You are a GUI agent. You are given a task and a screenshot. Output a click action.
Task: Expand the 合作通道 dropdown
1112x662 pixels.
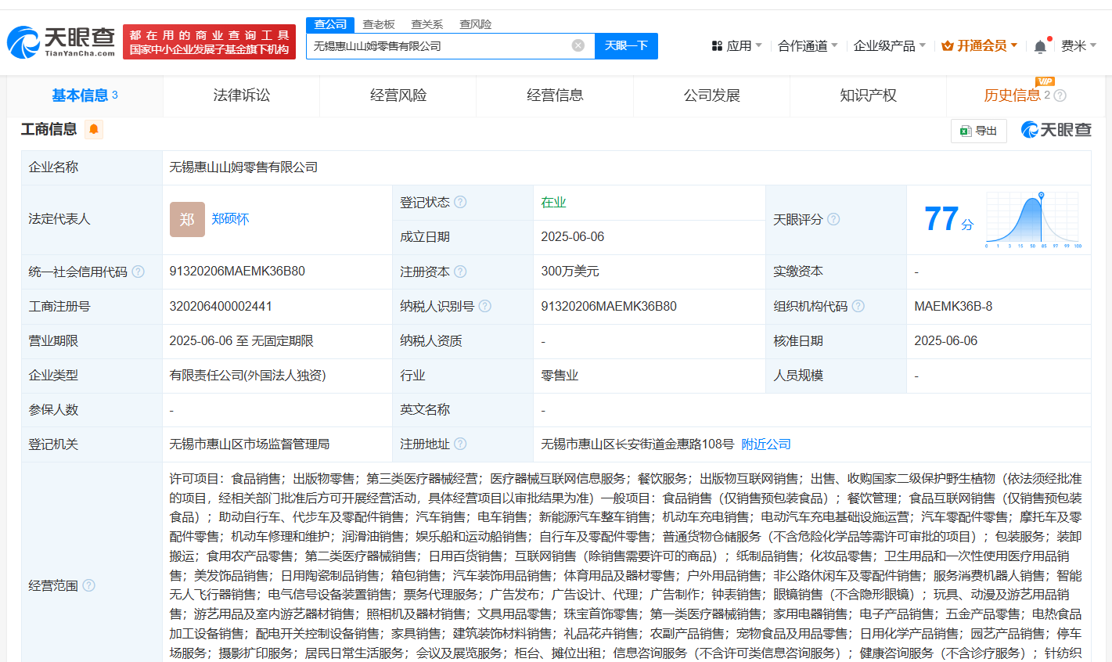tap(807, 46)
